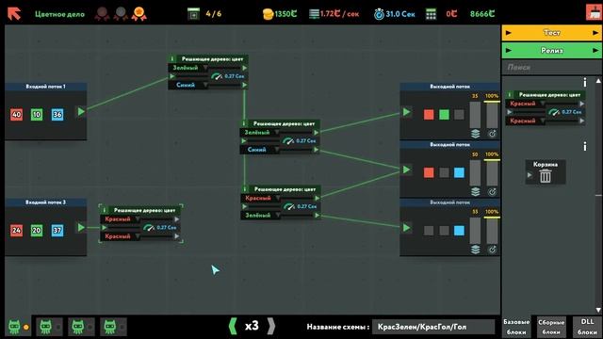
Task: Open Синий dropdown in middle decision tree
Action: pyautogui.click(x=261, y=150)
